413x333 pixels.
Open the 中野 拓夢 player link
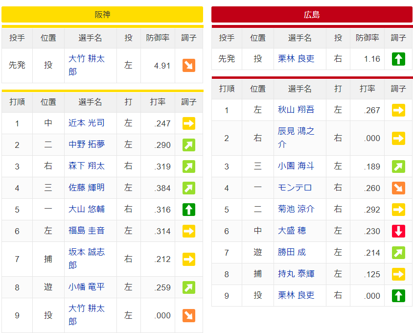click(87, 145)
